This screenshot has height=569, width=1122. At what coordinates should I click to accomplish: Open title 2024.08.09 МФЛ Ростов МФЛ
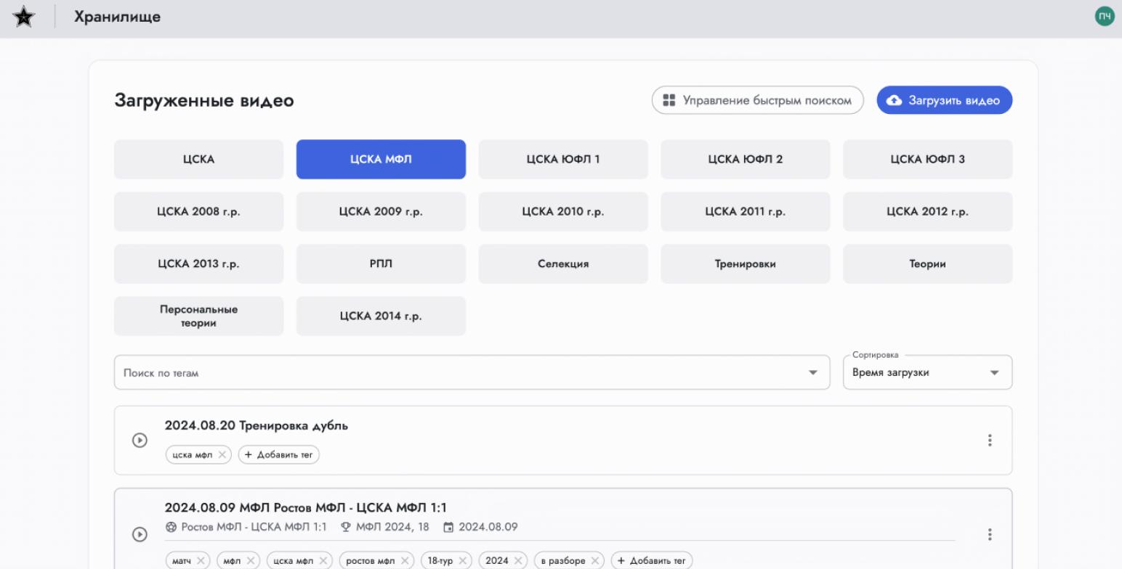pyautogui.click(x=306, y=507)
